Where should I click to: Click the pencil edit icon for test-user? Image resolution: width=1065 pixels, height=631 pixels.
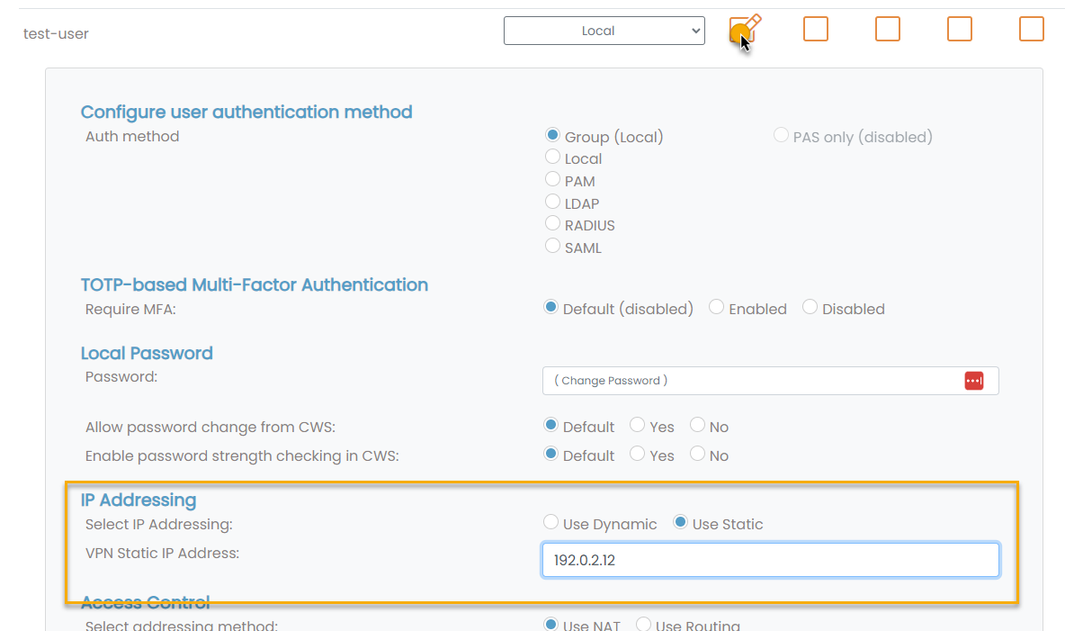pyautogui.click(x=744, y=29)
